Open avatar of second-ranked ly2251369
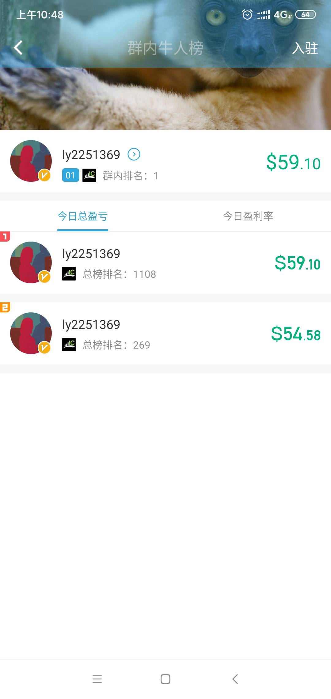This screenshot has height=699, width=331. point(31,333)
